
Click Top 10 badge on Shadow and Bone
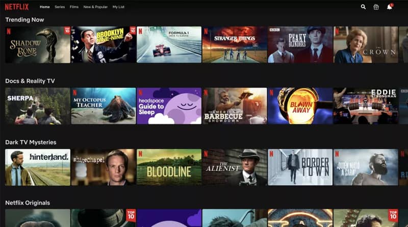click(x=67, y=31)
